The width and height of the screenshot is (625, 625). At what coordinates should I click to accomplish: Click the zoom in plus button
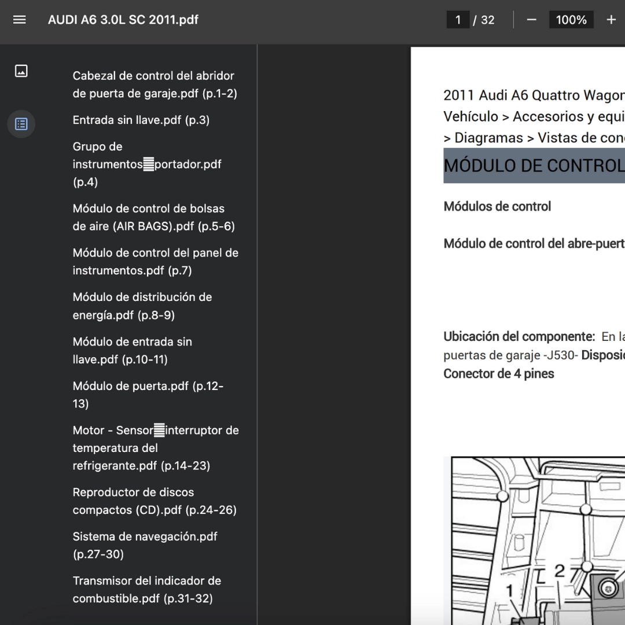pos(611,20)
